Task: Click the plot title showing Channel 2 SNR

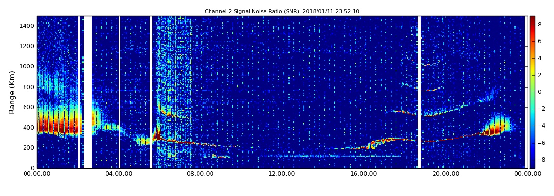Action: coord(282,11)
